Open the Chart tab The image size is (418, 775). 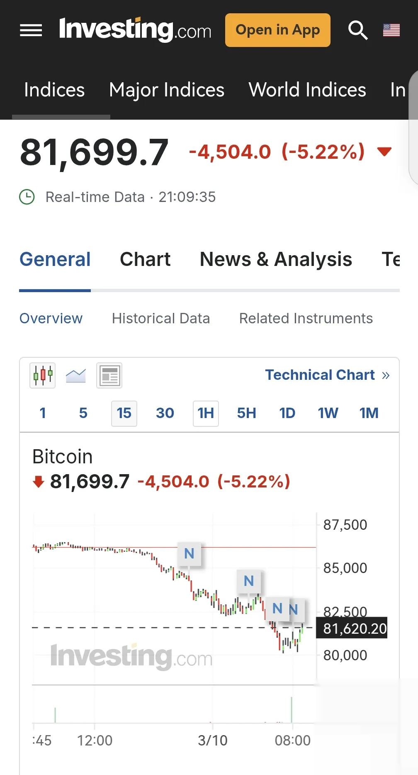(145, 259)
